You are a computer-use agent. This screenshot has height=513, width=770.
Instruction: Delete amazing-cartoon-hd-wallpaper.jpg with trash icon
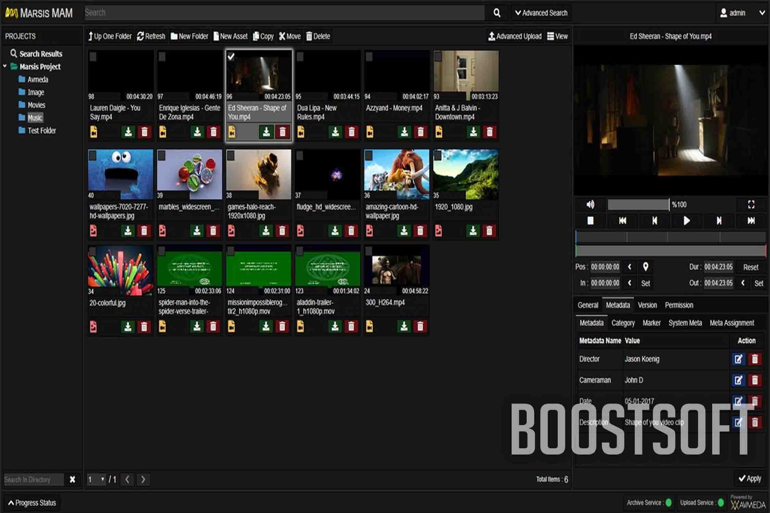click(x=420, y=231)
